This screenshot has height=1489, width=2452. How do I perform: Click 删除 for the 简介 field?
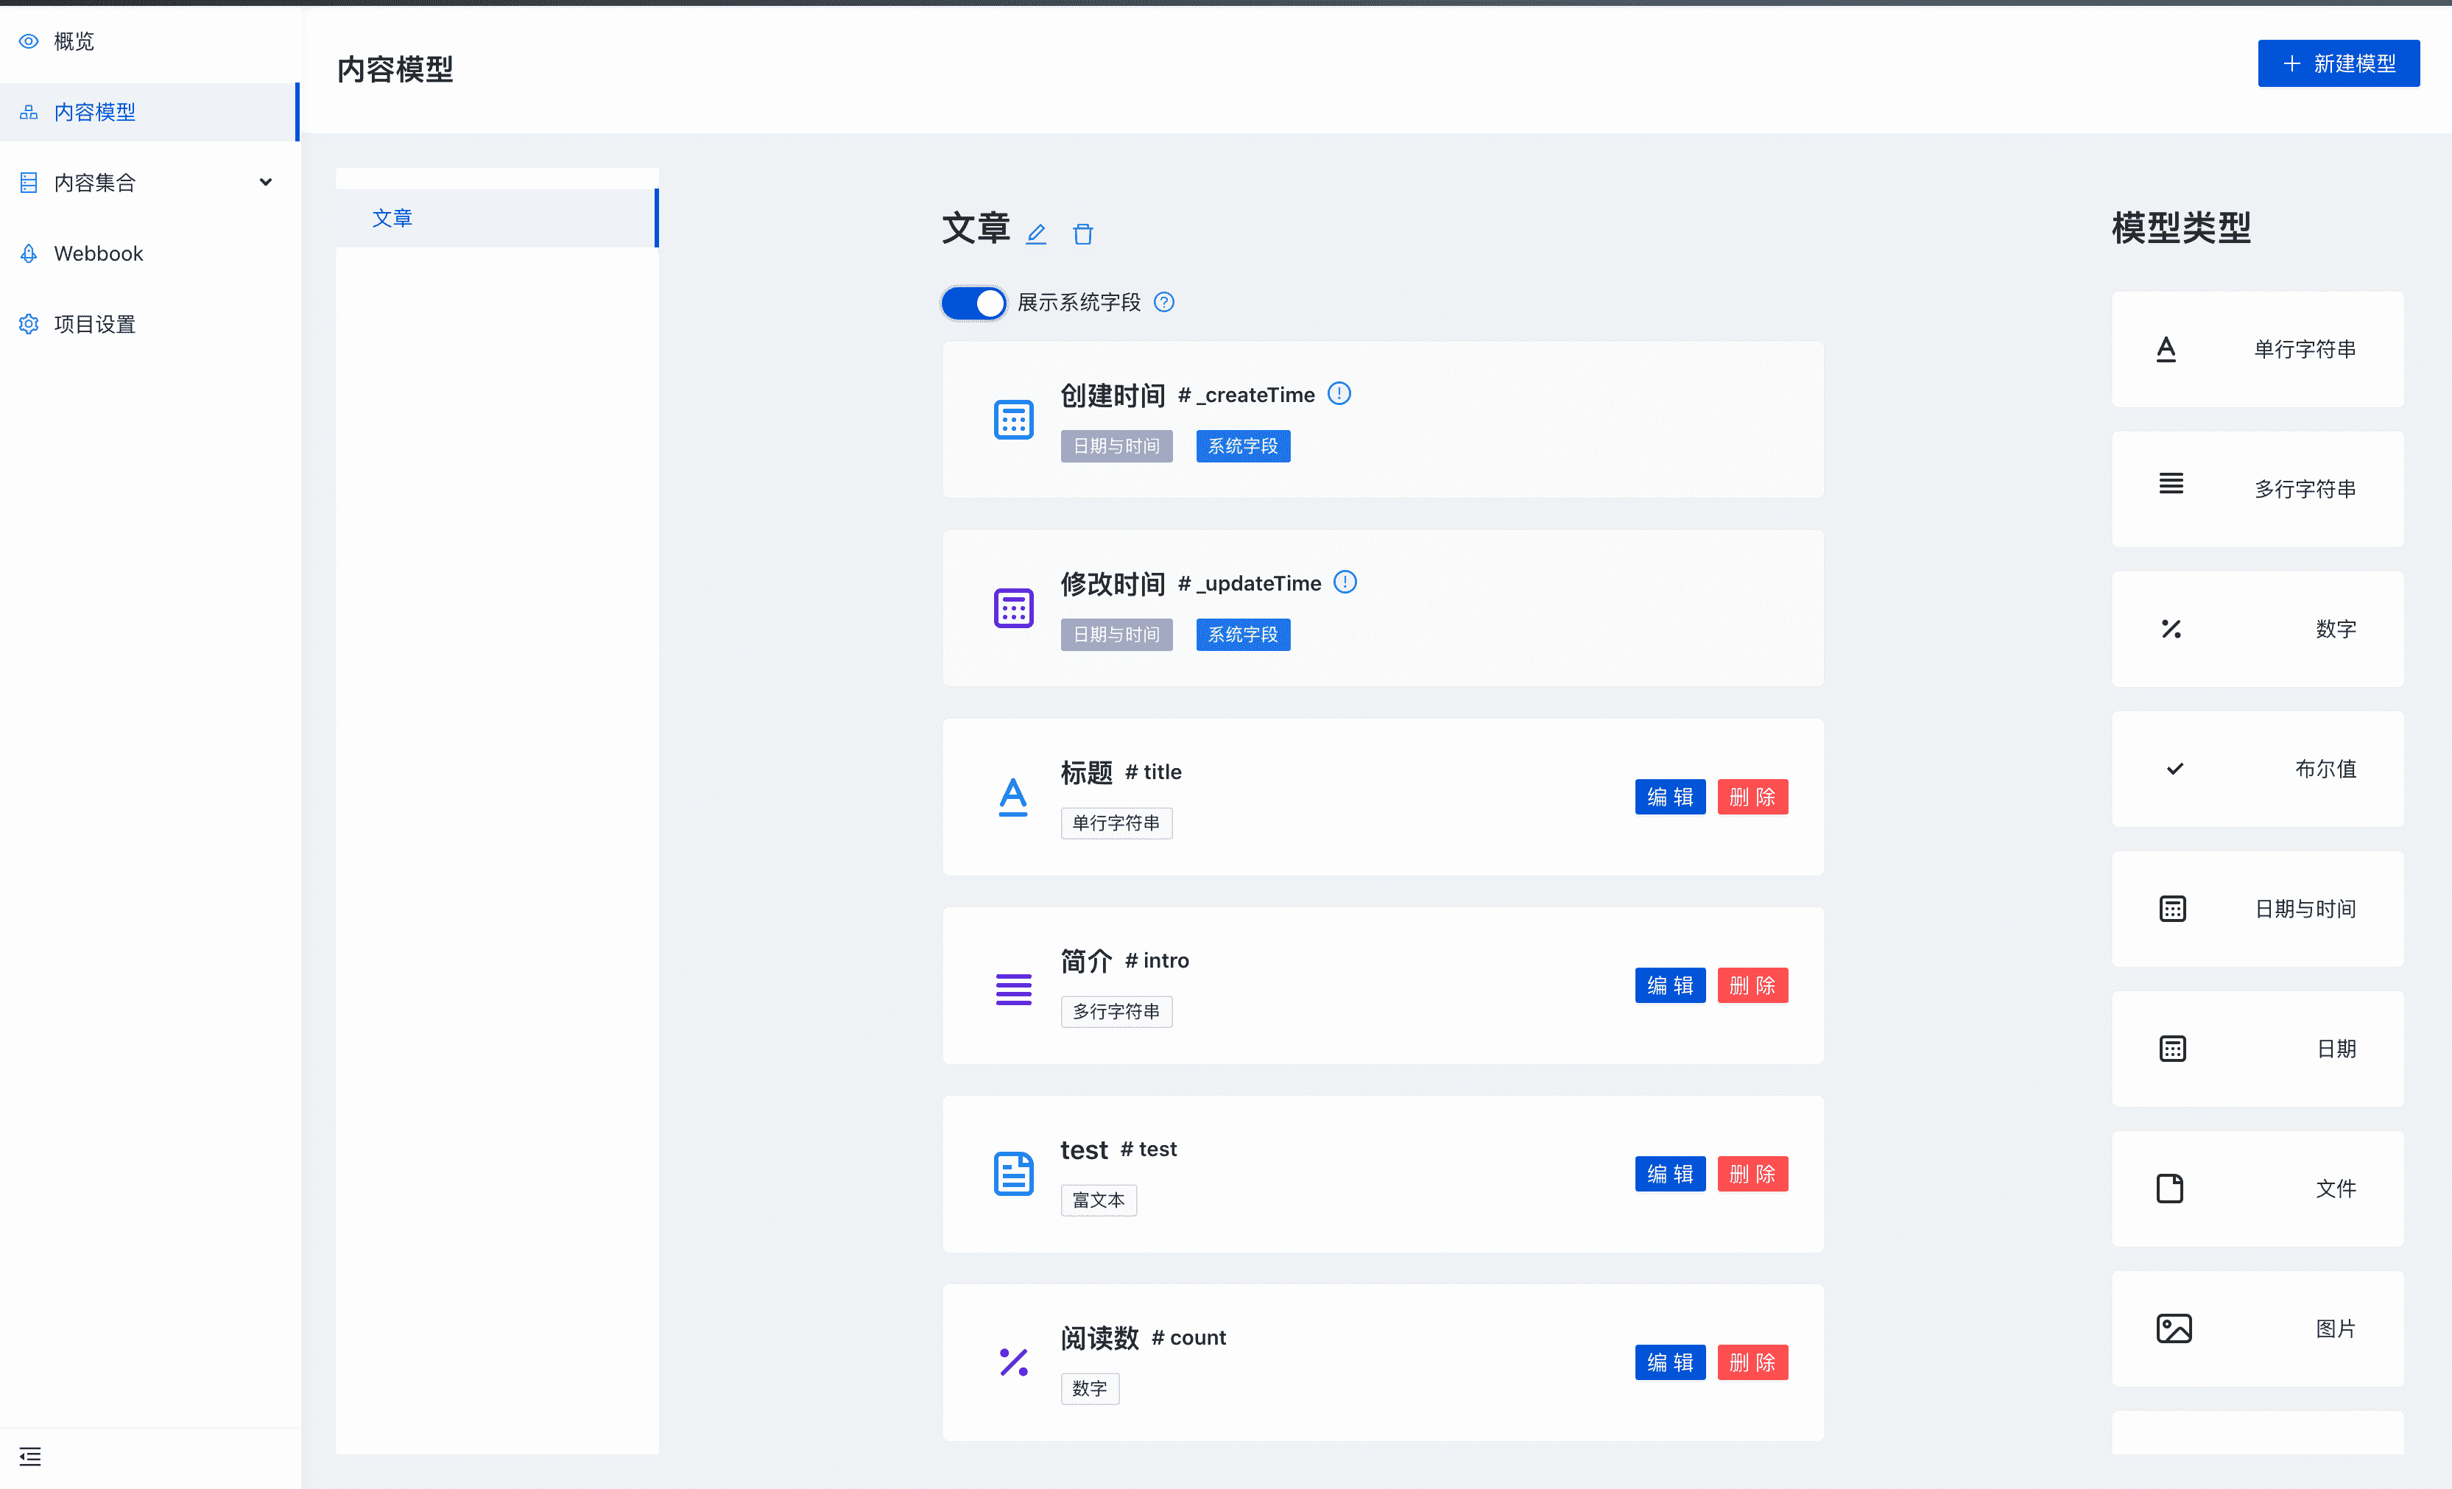pos(1752,985)
